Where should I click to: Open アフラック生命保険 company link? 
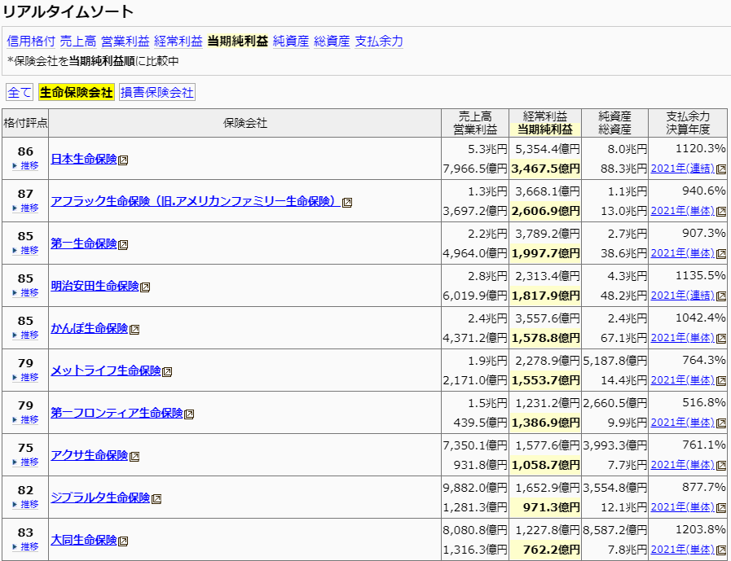[196, 202]
